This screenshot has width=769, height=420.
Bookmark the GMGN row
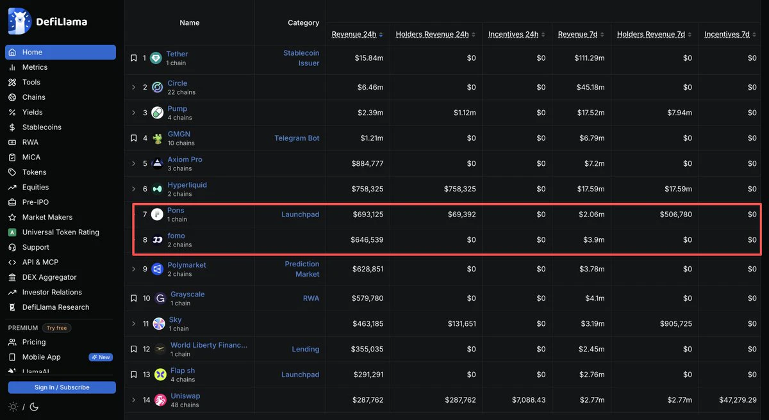pyautogui.click(x=134, y=138)
